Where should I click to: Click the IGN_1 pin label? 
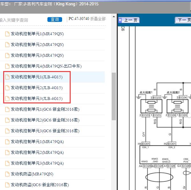[x=145, y=147]
